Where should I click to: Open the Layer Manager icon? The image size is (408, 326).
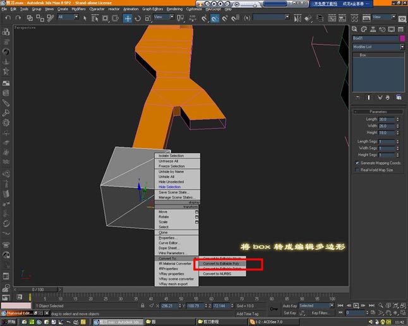320,18
